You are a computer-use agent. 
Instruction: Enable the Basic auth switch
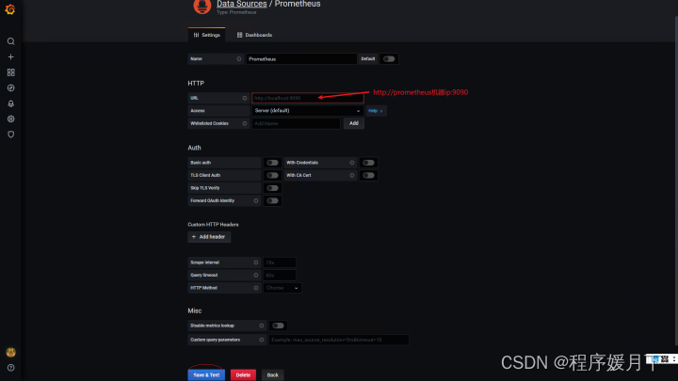point(272,163)
